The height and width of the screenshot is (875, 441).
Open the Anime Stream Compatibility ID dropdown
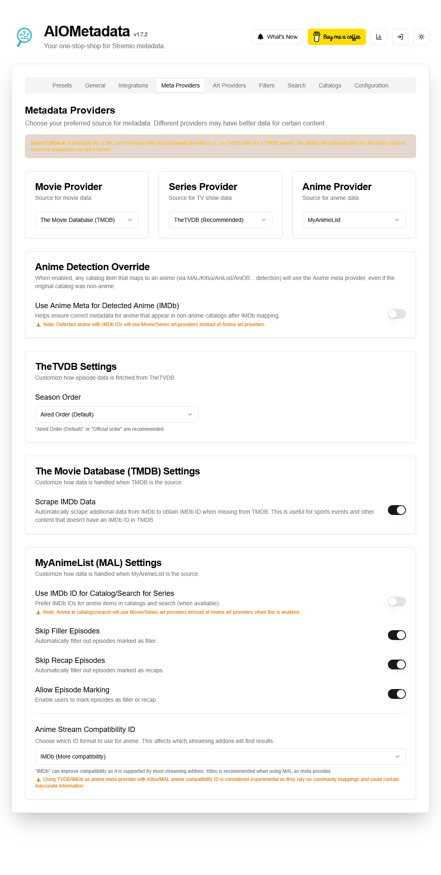tap(220, 756)
